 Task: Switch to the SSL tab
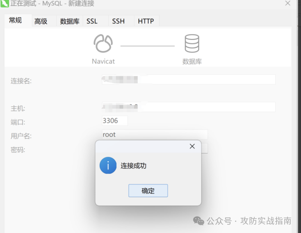(96, 21)
